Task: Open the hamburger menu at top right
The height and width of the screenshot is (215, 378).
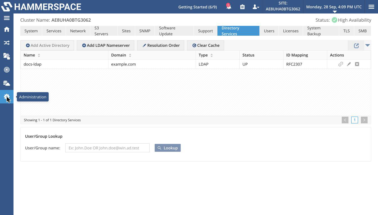Action: tap(371, 7)
